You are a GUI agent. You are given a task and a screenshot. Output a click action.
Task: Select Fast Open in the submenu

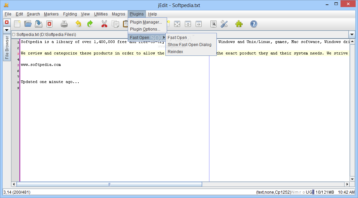pos(191,37)
